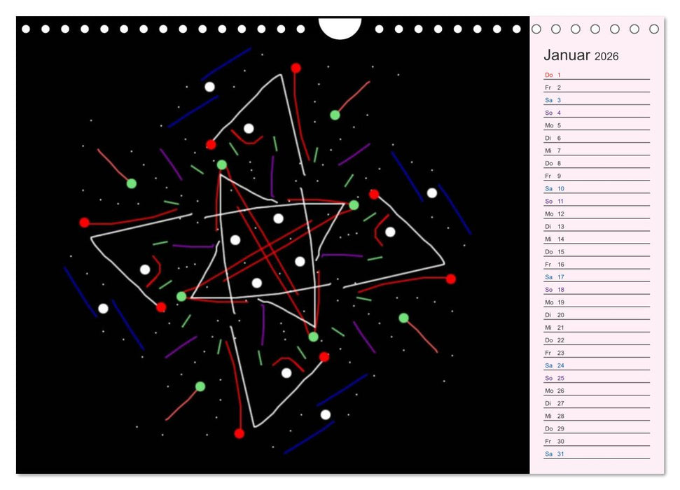Click the topmost red dot in the artwork
This screenshot has height=490, width=680.
pyautogui.click(x=296, y=68)
